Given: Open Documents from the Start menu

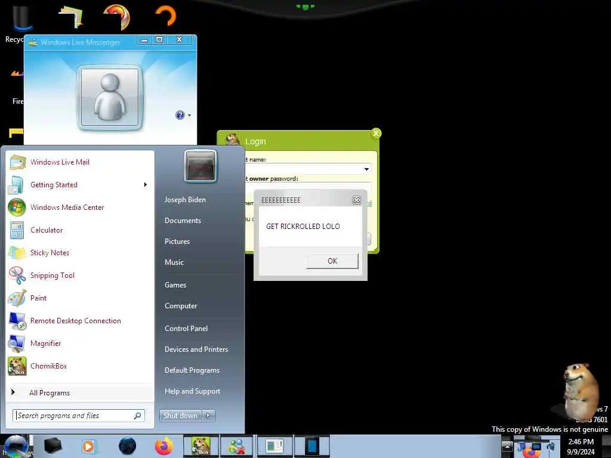Looking at the screenshot, I should click(183, 221).
